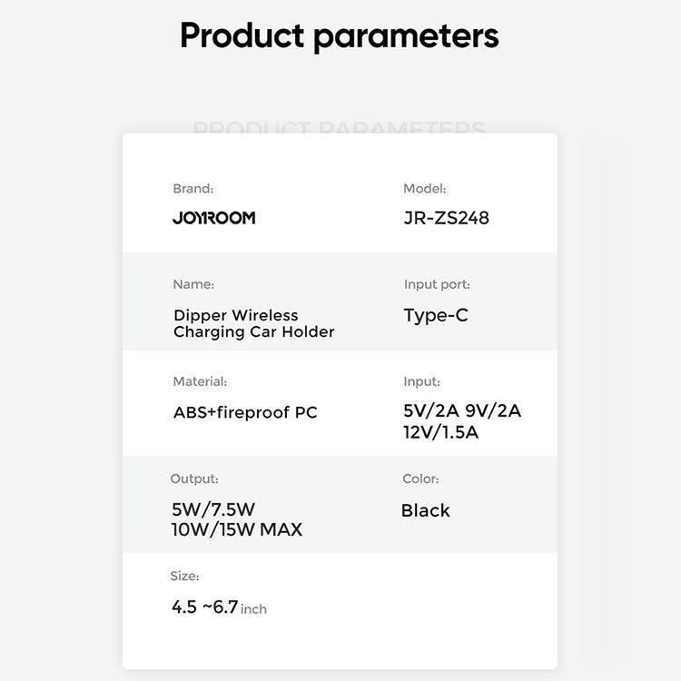Viewport: 681px width, 681px height.
Task: Click the Color label
Action: pos(420,479)
